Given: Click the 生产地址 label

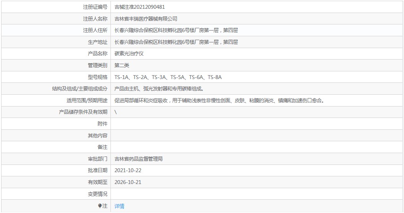Looking at the screenshot, I should click(x=97, y=42).
